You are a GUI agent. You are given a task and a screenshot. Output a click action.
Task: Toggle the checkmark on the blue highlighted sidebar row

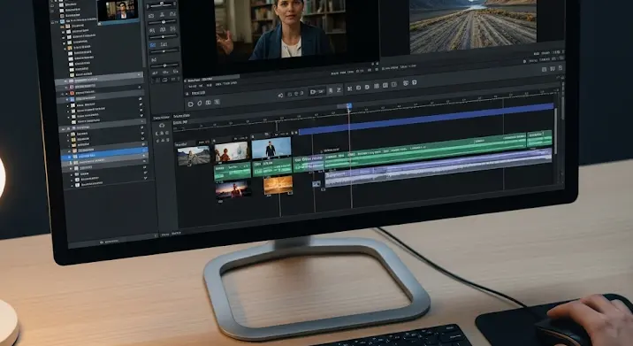tap(144, 150)
